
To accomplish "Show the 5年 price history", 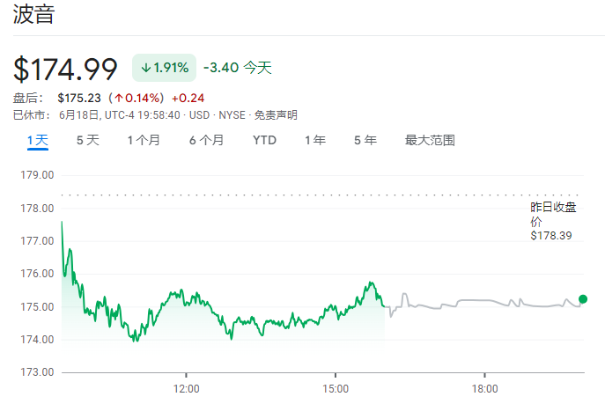I will coord(365,140).
